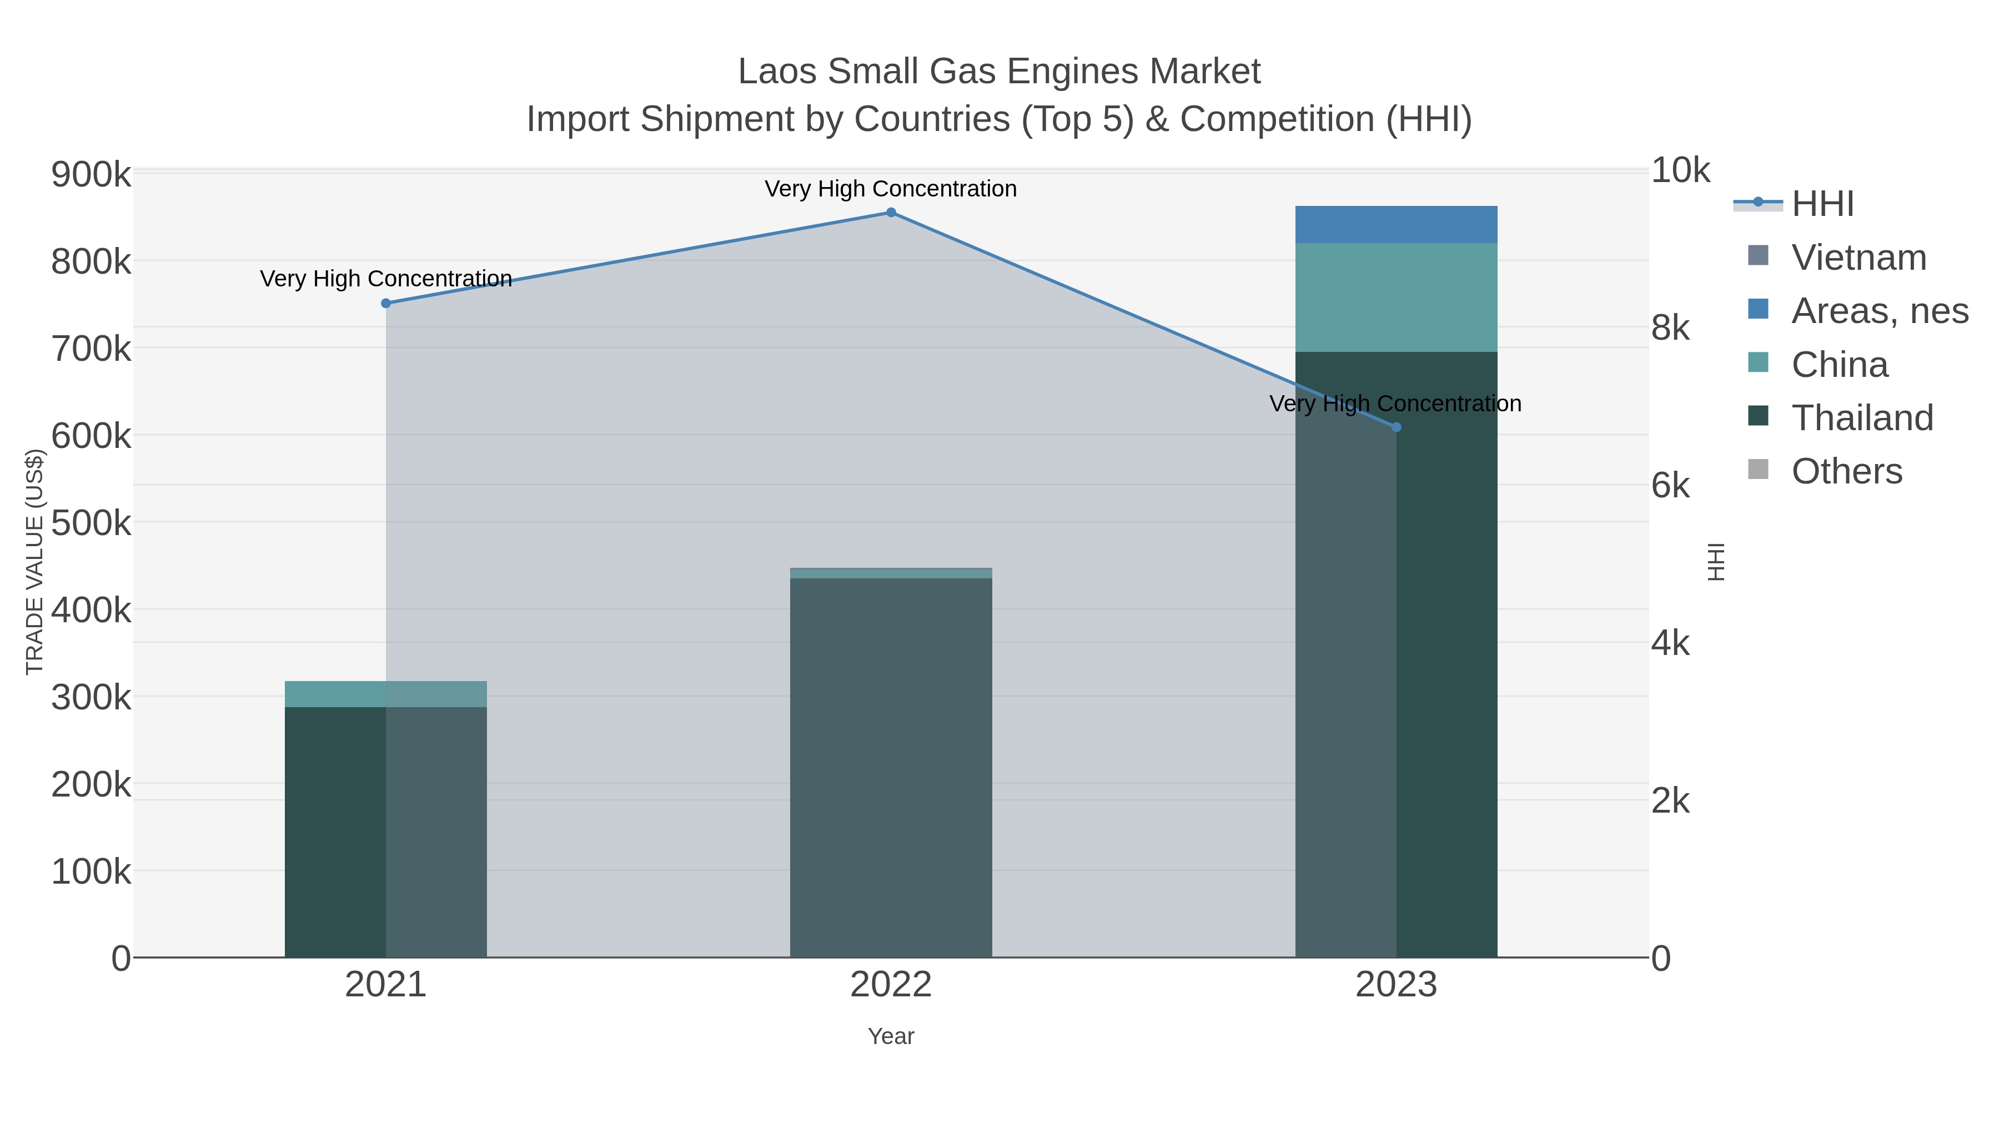Click the 600k left axis tick
The width and height of the screenshot is (1999, 1124).
click(x=91, y=436)
